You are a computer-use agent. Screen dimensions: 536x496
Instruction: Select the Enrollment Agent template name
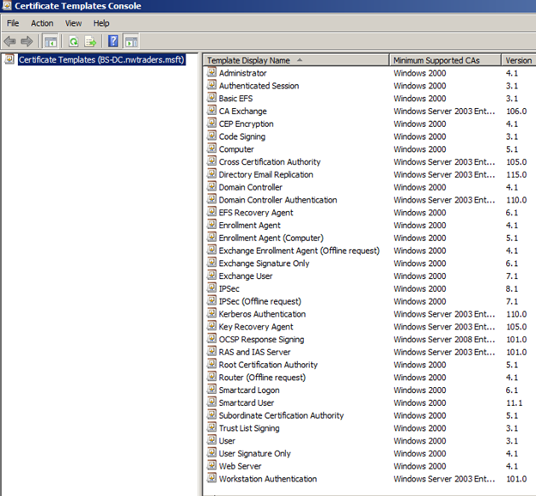tap(250, 226)
